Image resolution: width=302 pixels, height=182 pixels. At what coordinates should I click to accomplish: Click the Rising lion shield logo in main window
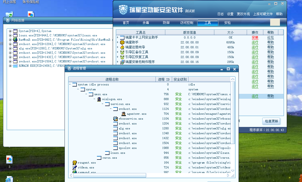point(123,10)
